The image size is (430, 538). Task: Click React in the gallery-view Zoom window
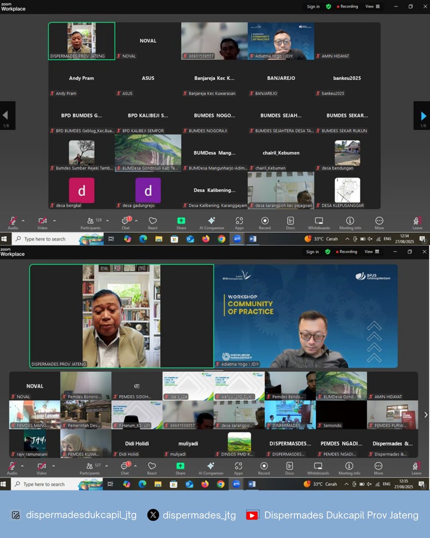[153, 223]
